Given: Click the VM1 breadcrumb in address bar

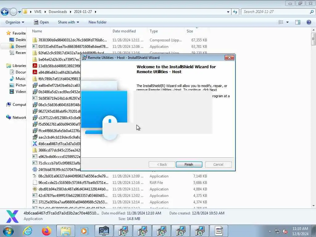Looking at the screenshot, I should tap(38, 12).
